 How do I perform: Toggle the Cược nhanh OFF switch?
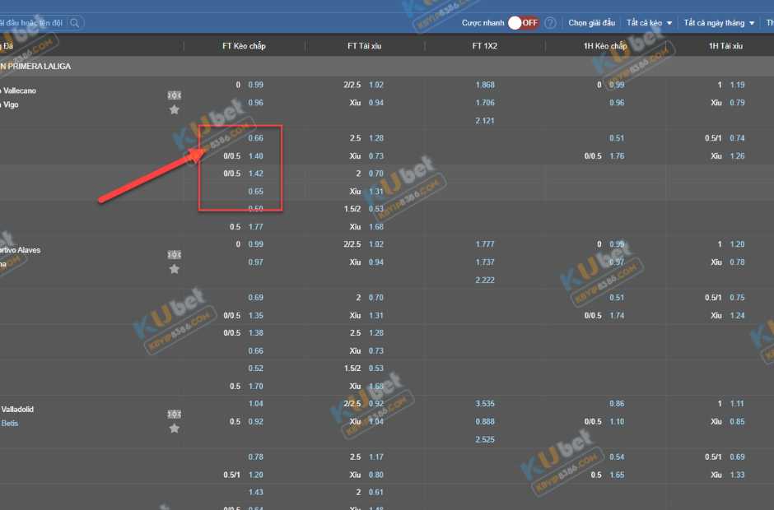pyautogui.click(x=524, y=23)
